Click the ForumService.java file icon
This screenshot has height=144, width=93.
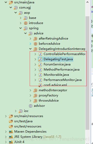(x=40, y=64)
